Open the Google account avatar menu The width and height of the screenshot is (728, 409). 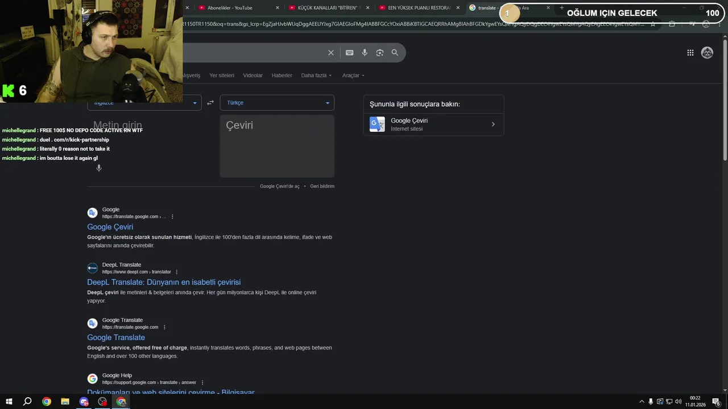click(707, 53)
